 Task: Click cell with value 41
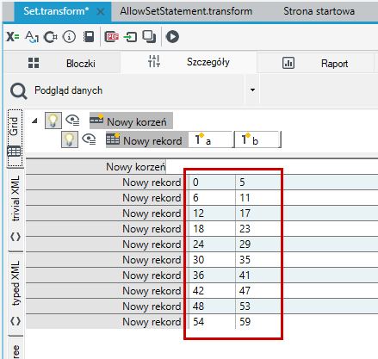point(258,275)
